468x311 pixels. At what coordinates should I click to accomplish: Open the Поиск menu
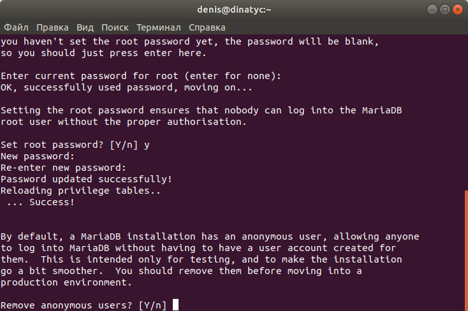click(115, 27)
